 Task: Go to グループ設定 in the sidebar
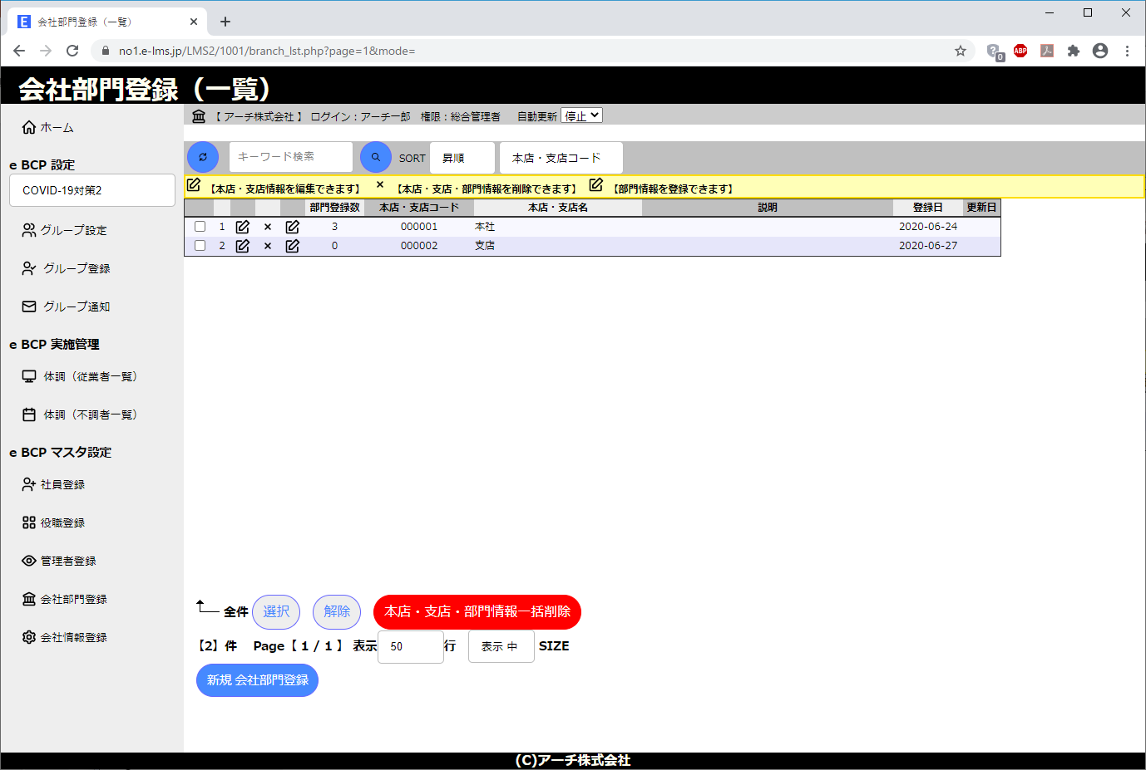(x=73, y=230)
